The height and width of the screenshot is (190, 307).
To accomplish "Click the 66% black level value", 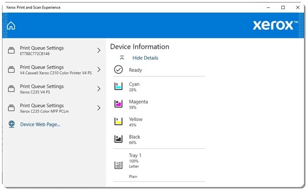I will (133, 143).
